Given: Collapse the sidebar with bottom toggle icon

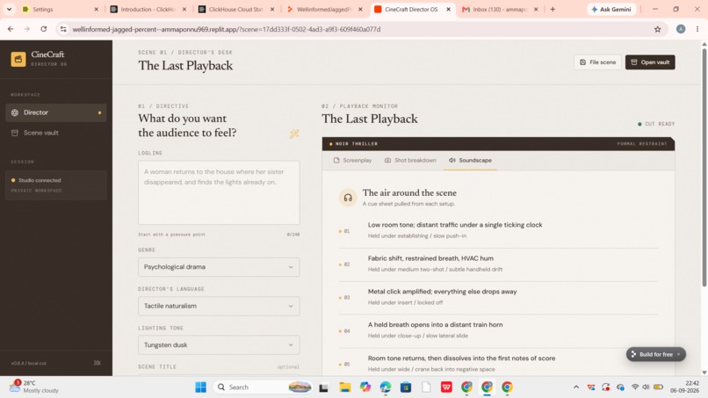Looking at the screenshot, I should (98, 363).
